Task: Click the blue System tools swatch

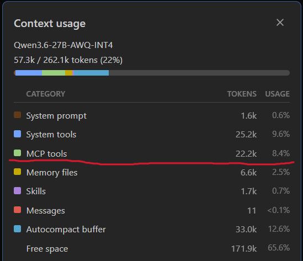Action: pyautogui.click(x=18, y=134)
